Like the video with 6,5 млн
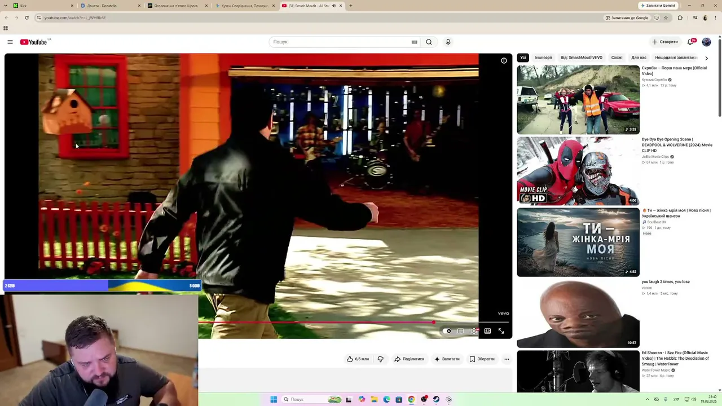722x406 pixels. [x=358, y=359]
